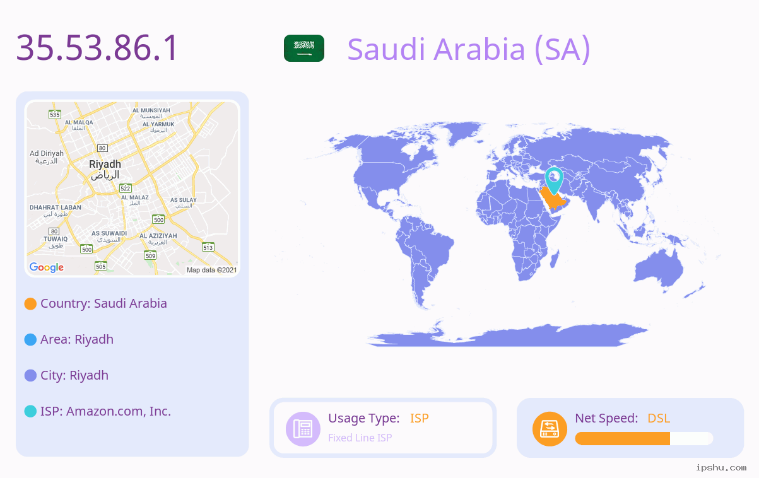Click the orange Country bullet dot

coord(30,304)
